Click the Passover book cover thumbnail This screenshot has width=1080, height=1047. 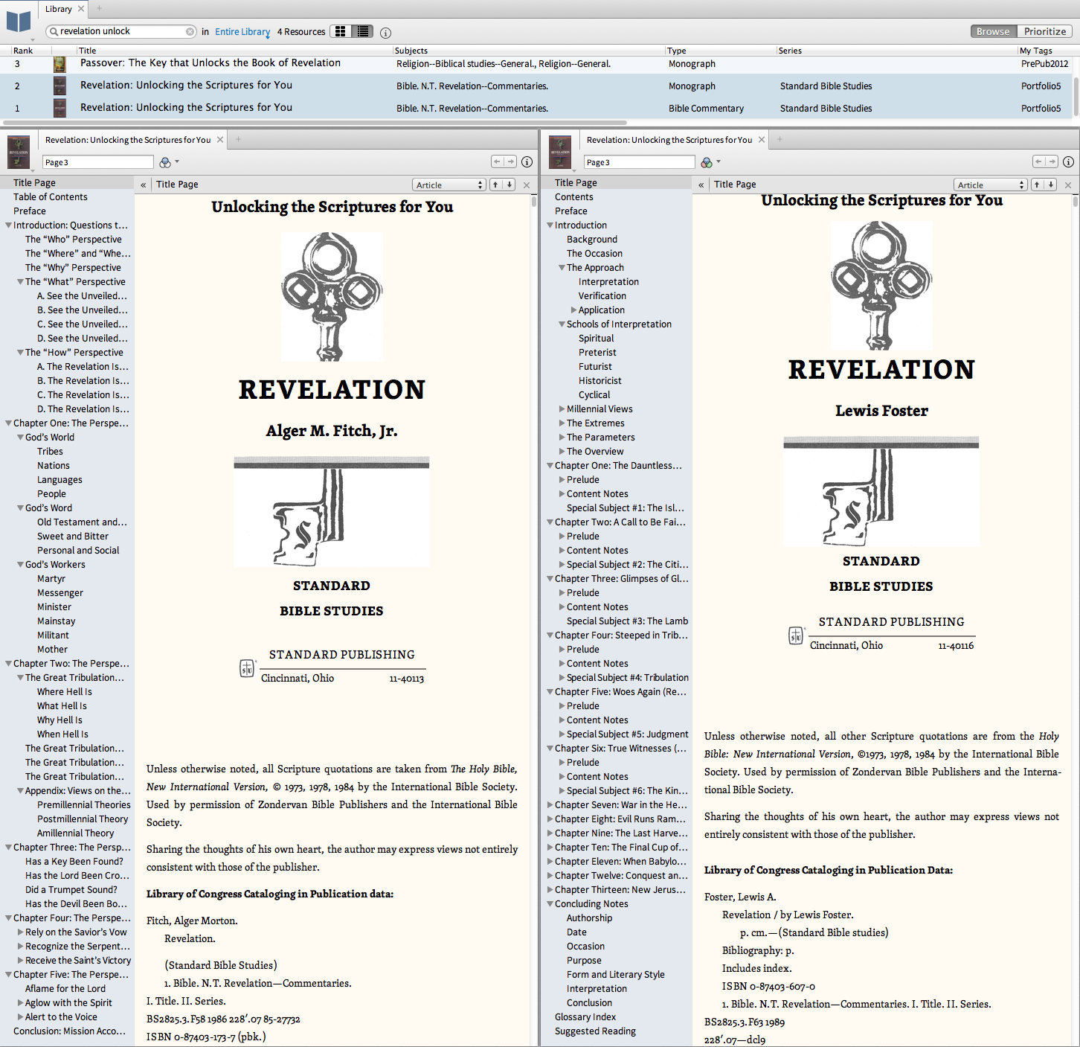(x=60, y=64)
